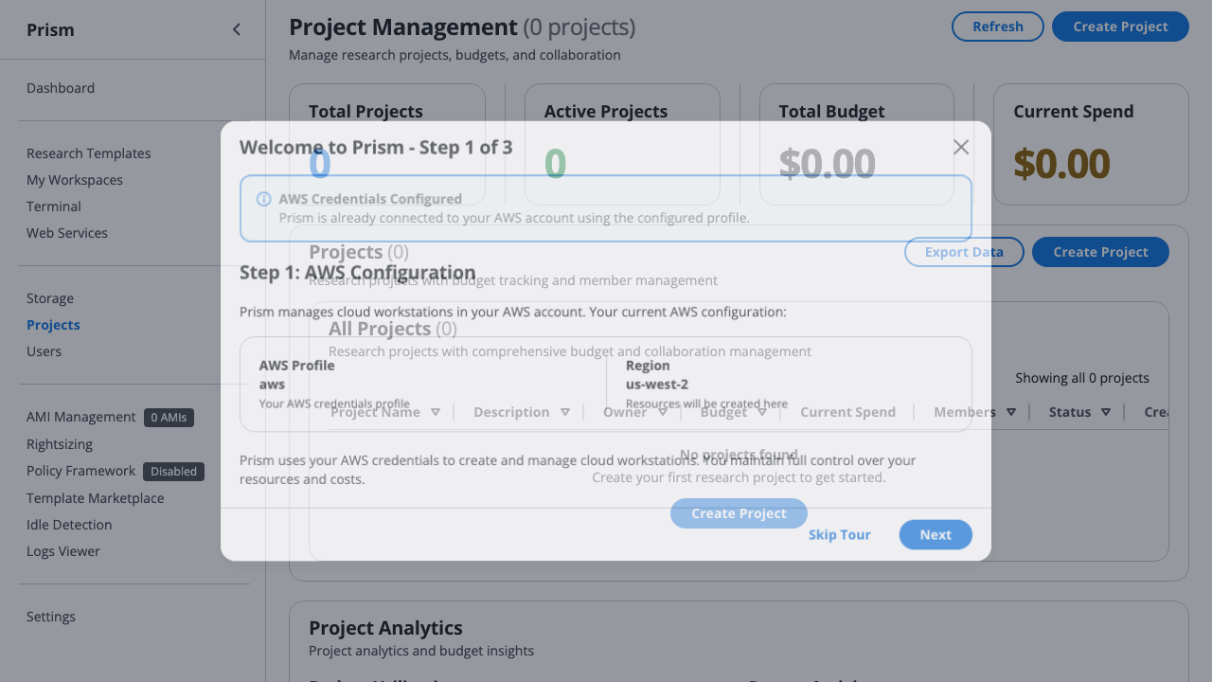Open the Terminal page
This screenshot has width=1212, height=682.
point(54,206)
